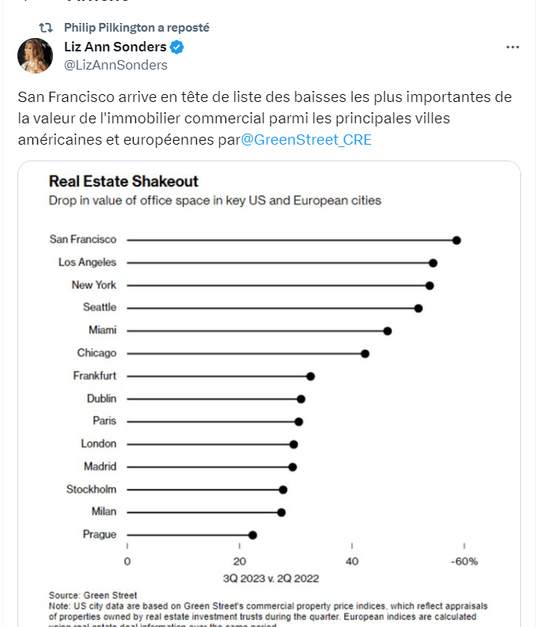
Task: Select the Miami data point dot
Action: 387,330
